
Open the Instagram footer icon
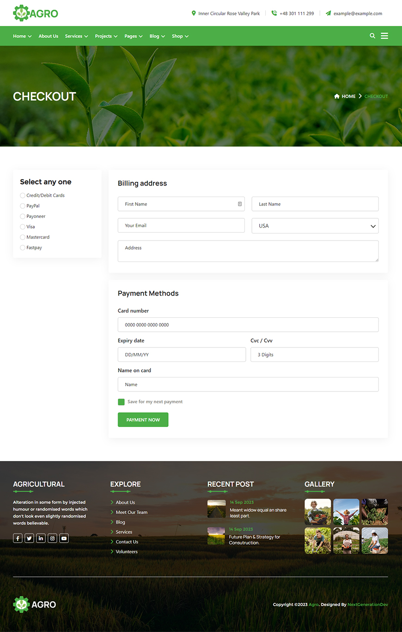(x=52, y=538)
